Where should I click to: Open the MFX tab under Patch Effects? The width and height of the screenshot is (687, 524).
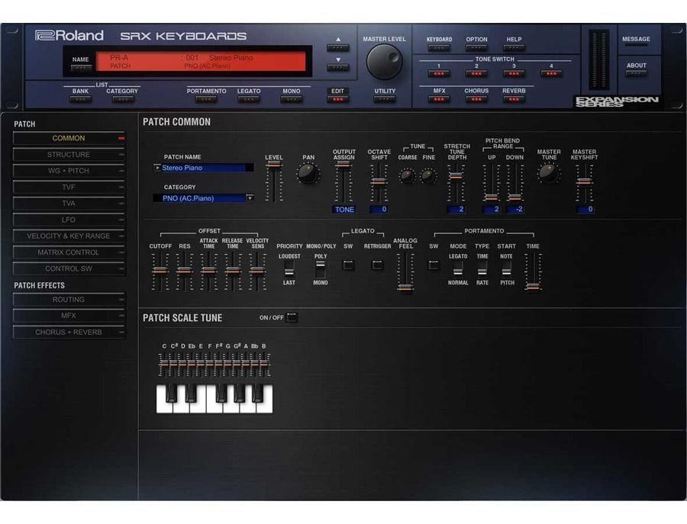point(69,316)
